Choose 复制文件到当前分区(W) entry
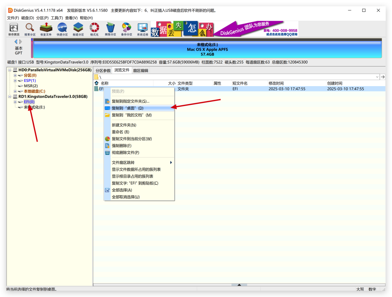 (x=139, y=139)
